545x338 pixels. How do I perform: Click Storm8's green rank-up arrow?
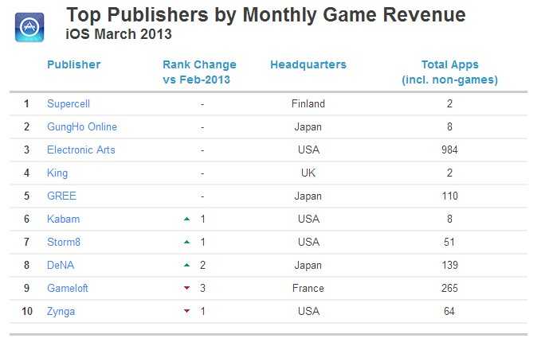186,242
